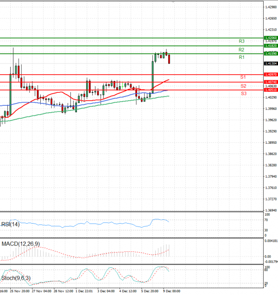Click the 28 Nov 12:00 time label

coord(63,291)
